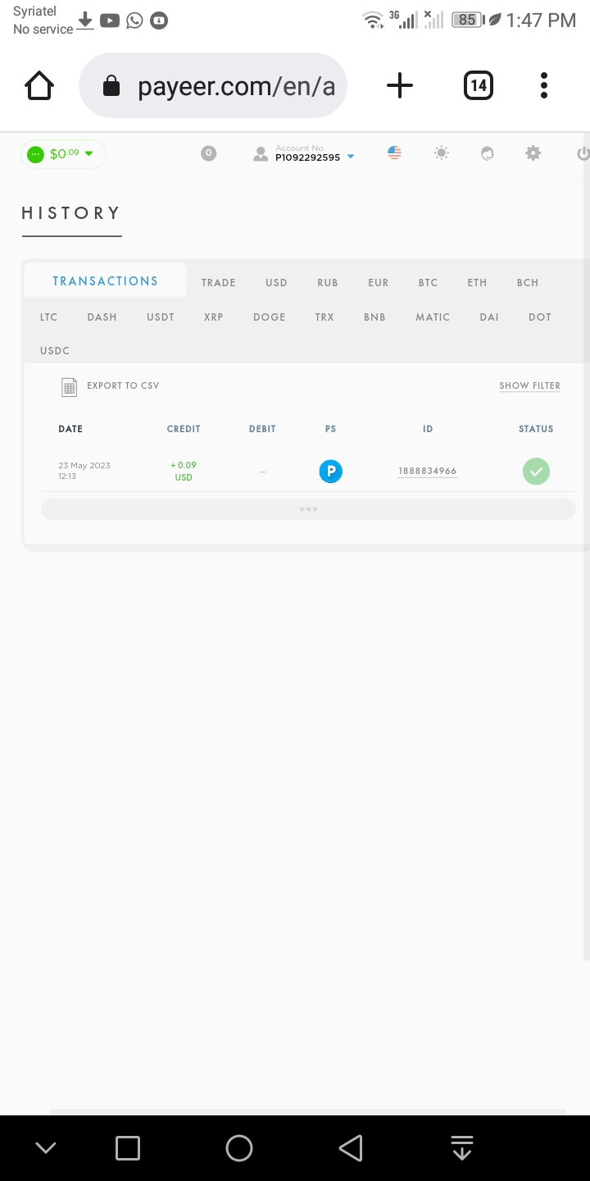Open the browser tab switcher showing 14
The width and height of the screenshot is (590, 1181).
(x=479, y=85)
